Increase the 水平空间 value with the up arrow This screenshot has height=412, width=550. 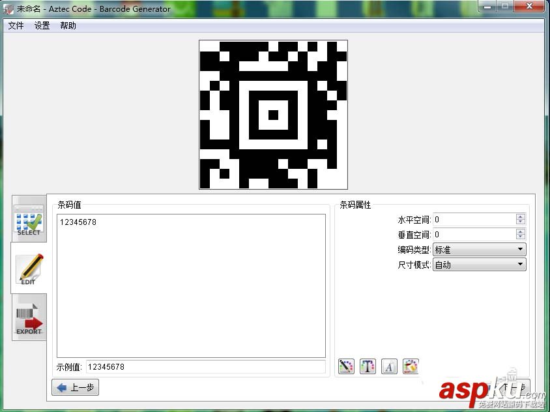click(521, 216)
